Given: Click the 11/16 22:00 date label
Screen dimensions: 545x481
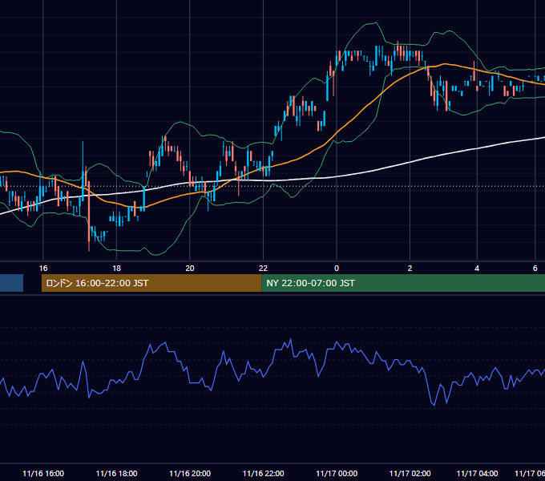Looking at the screenshot, I should point(263,473).
